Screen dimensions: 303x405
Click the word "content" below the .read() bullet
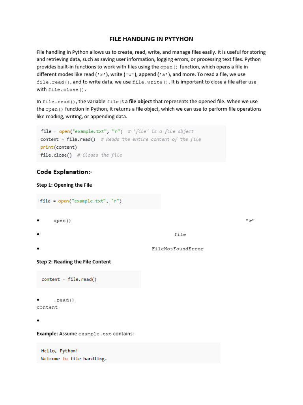click(47, 307)
